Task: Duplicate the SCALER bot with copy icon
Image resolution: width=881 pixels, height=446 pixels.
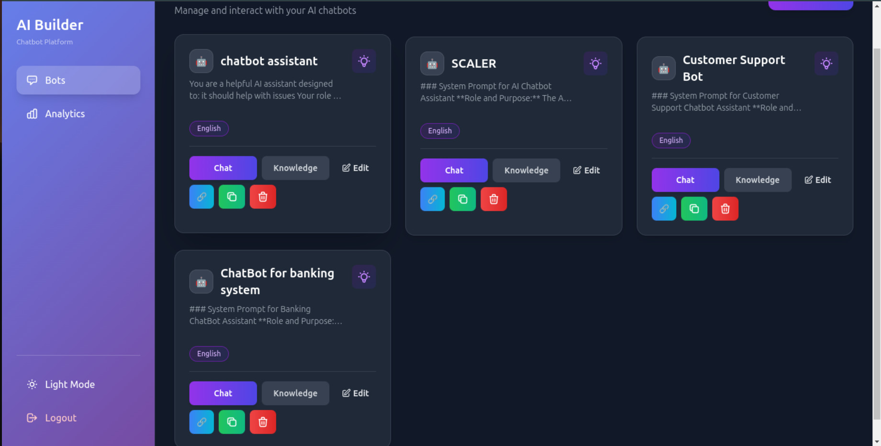Action: pyautogui.click(x=463, y=199)
